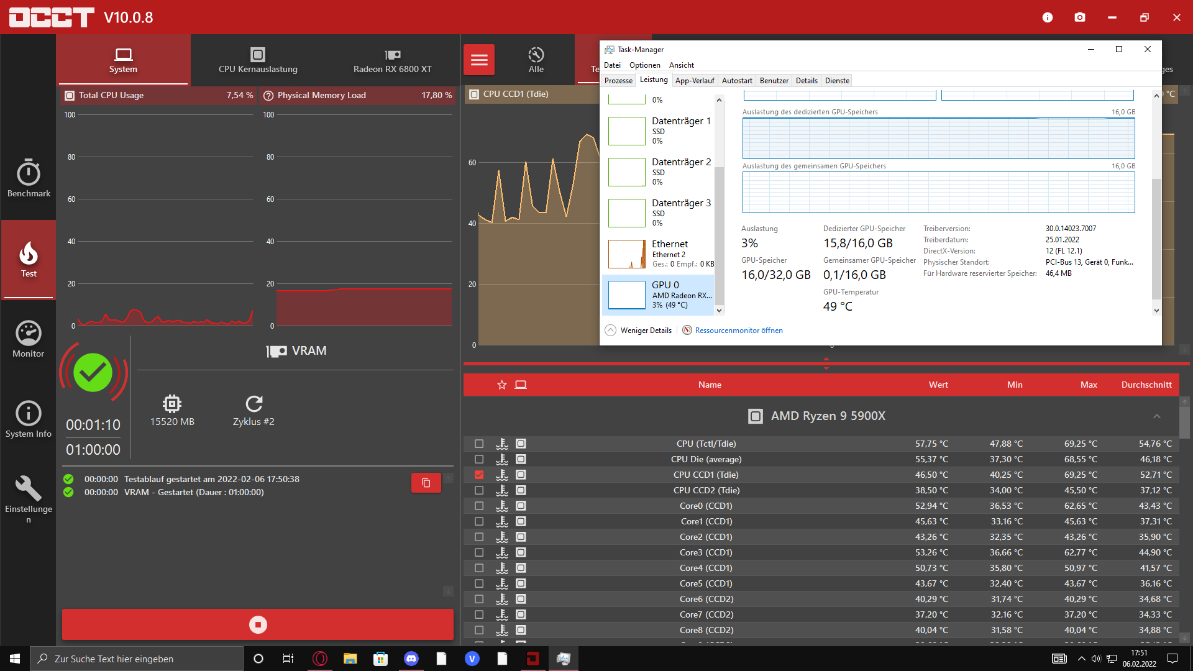Open the Monitor section in sidebar
Image resolution: width=1193 pixels, height=671 pixels.
[29, 339]
